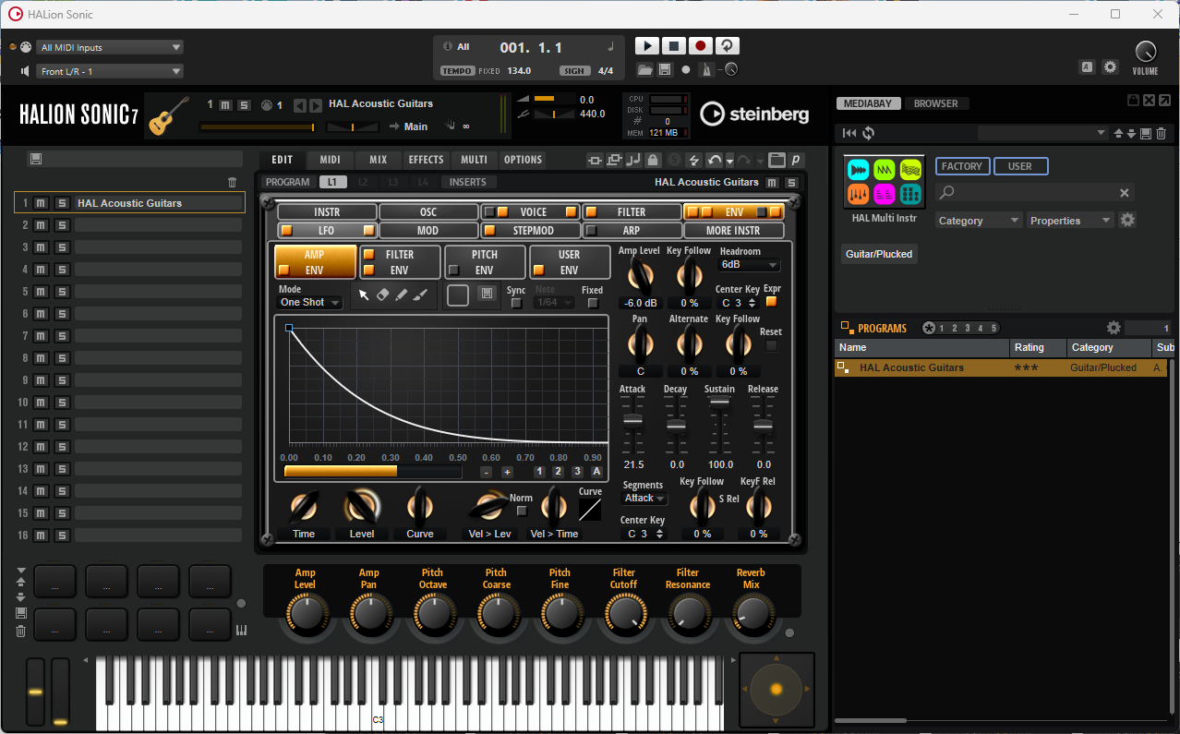Click the metronome icon

tap(706, 70)
